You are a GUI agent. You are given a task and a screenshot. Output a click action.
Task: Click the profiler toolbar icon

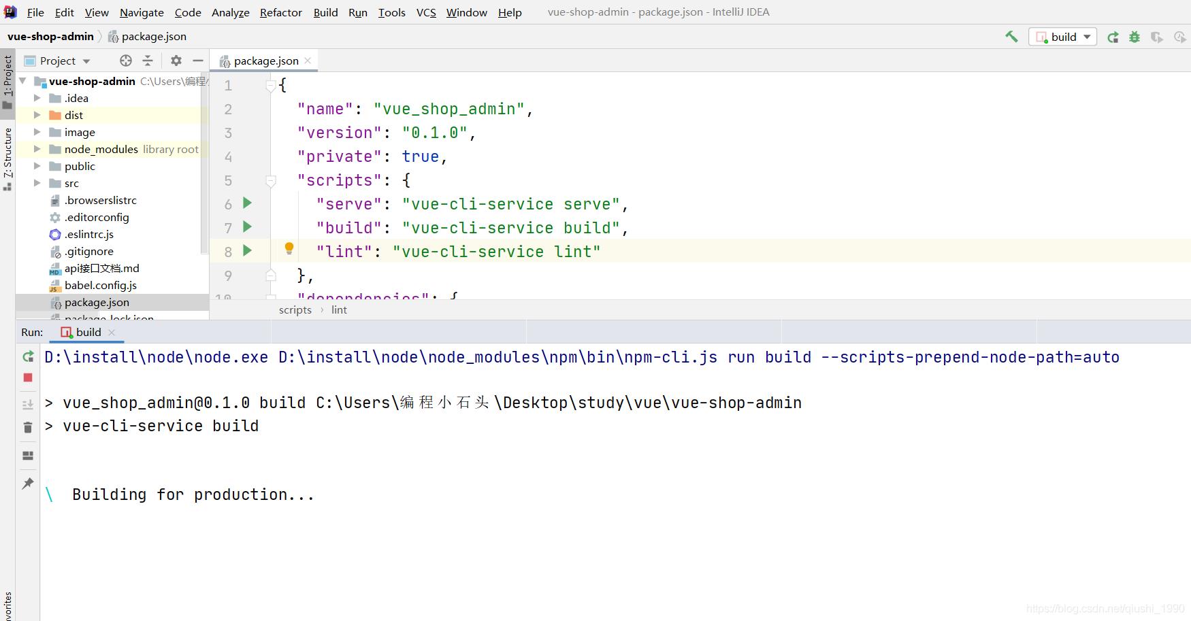coord(1179,37)
